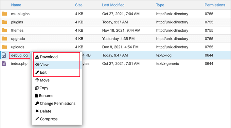Open Change Permissions from context menu
The image size is (231, 128).
57,104
